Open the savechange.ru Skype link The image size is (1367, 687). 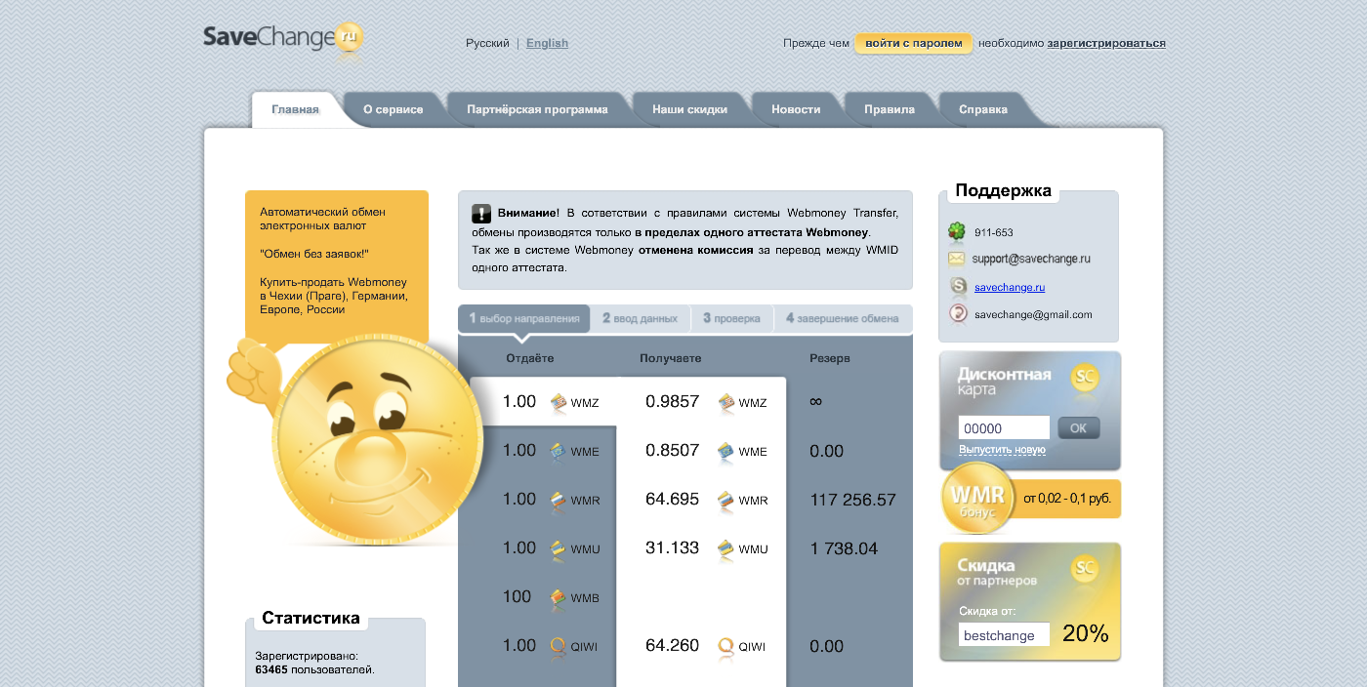point(1010,287)
